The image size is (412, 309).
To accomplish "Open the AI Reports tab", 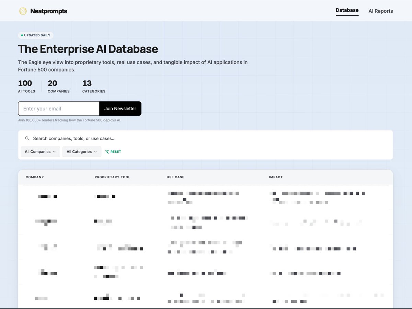I will coord(381,11).
